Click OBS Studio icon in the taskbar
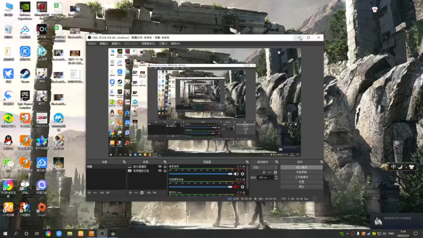The height and width of the screenshot is (238, 423). pyautogui.click(x=102, y=233)
